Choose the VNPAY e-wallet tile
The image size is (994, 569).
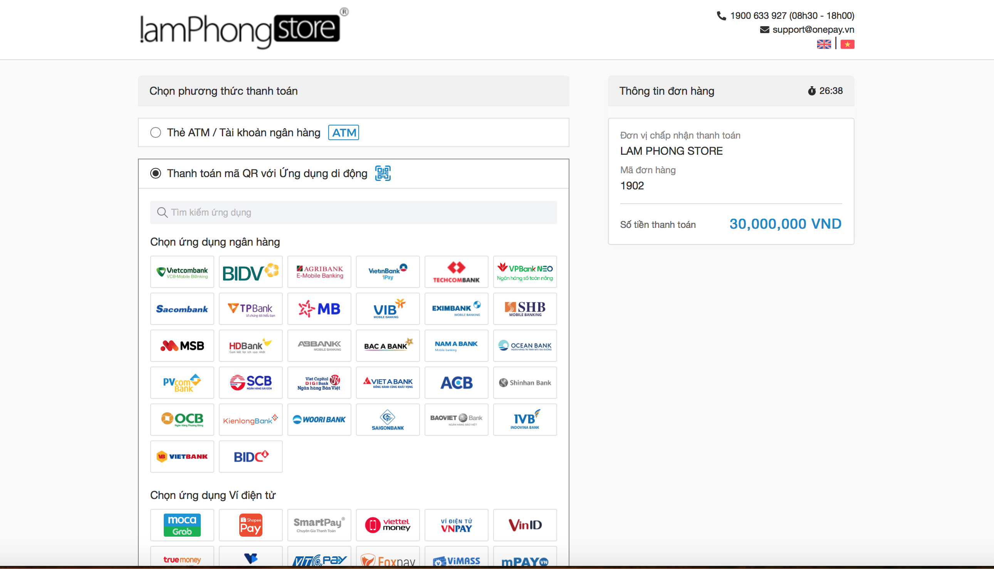pos(456,525)
